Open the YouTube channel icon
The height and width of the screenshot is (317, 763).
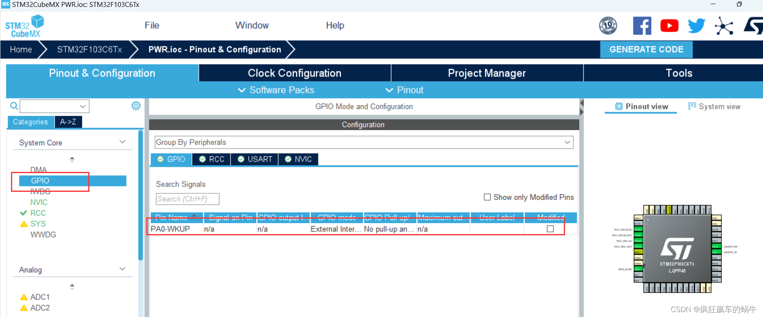coord(670,26)
